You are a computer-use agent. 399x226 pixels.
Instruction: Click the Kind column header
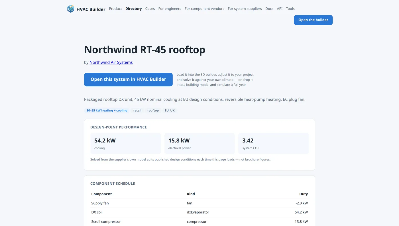click(x=191, y=194)
